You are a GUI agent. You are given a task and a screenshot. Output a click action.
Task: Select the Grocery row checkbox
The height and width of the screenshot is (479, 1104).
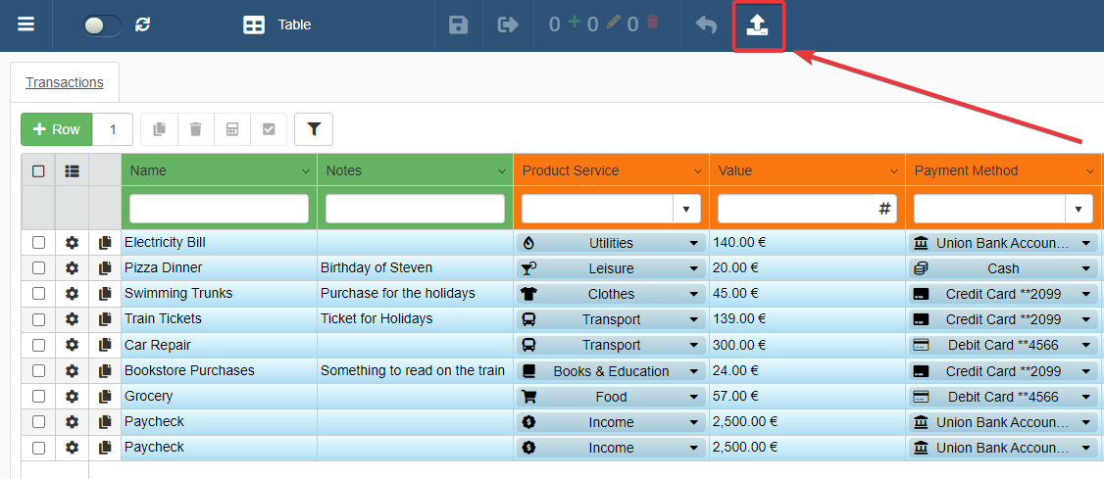(38, 396)
